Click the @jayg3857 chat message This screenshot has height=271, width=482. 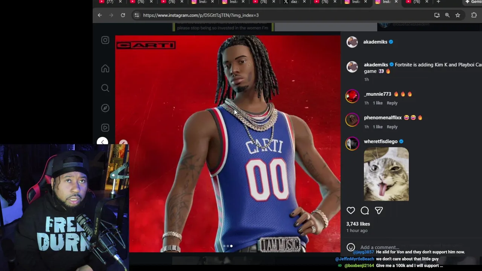409,252
